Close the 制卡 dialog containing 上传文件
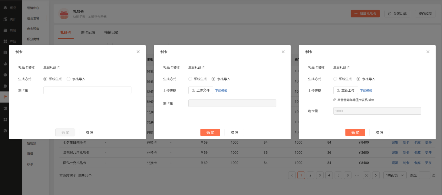This screenshot has height=195, width=442. pos(283,52)
